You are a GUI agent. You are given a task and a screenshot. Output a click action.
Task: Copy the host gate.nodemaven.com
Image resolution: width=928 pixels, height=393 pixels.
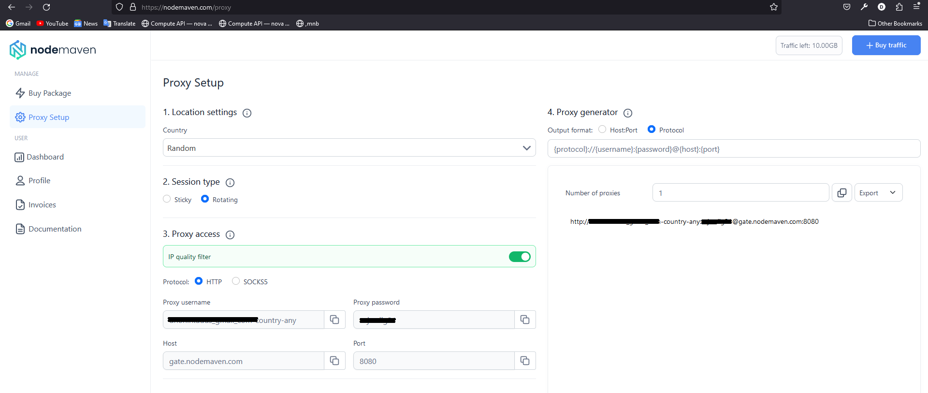point(334,361)
